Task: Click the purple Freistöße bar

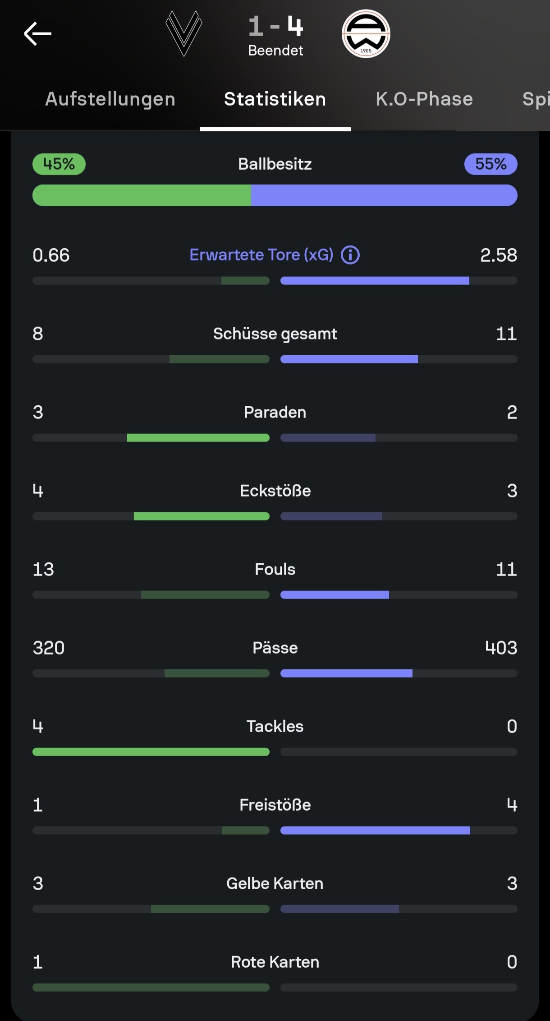Action: (x=375, y=831)
